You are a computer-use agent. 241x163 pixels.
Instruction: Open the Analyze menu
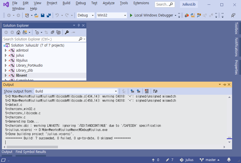[109, 3]
